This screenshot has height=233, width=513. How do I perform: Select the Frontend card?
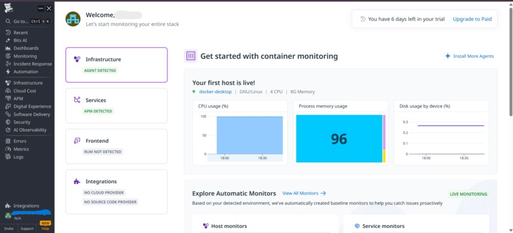pos(116,146)
